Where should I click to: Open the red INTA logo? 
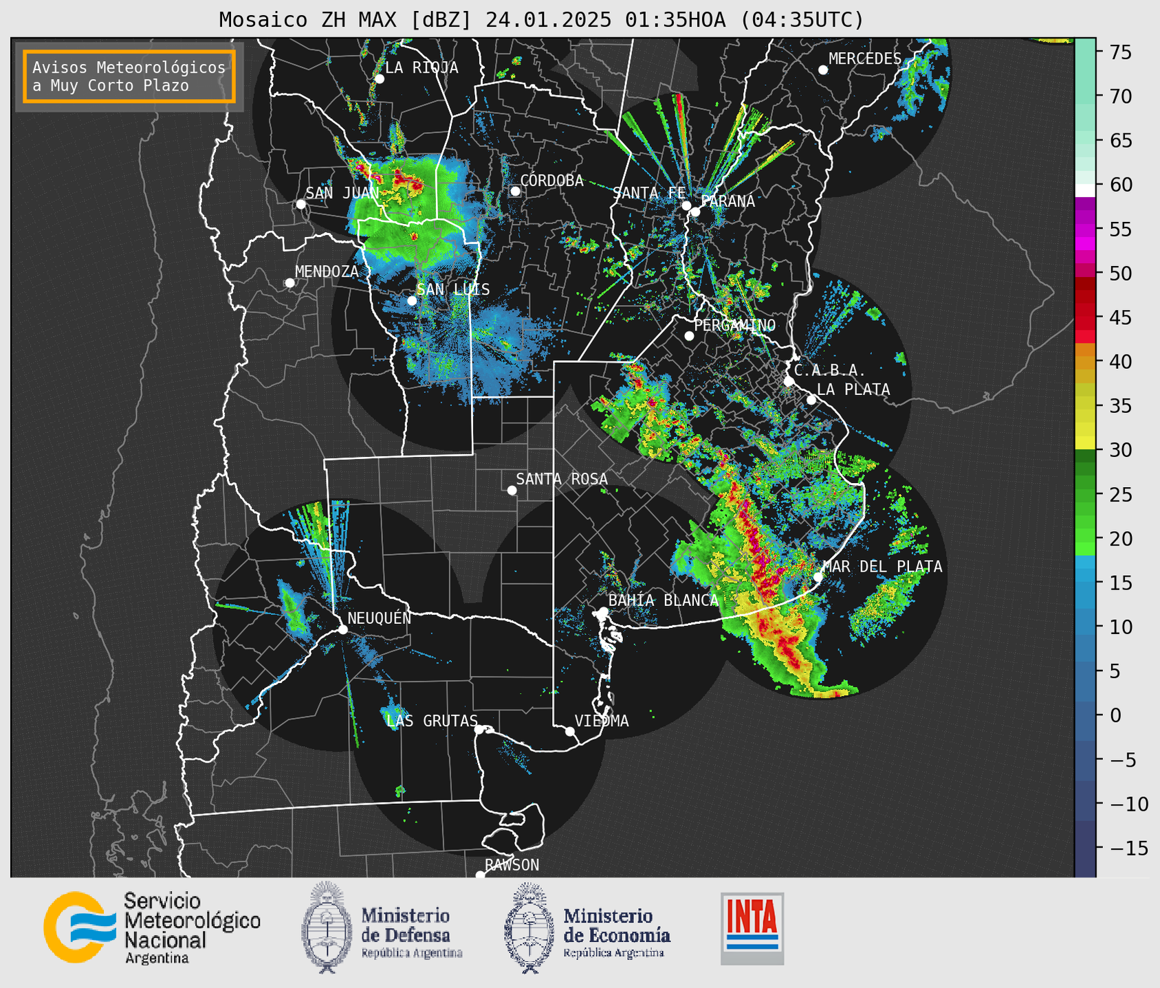click(x=752, y=928)
